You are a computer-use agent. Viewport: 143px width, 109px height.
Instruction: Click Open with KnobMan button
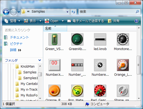pyautogui.click(x=52, y=21)
